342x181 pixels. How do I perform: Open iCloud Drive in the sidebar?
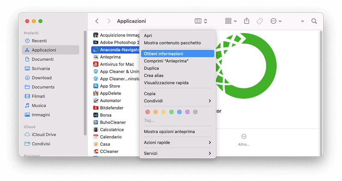point(50,135)
